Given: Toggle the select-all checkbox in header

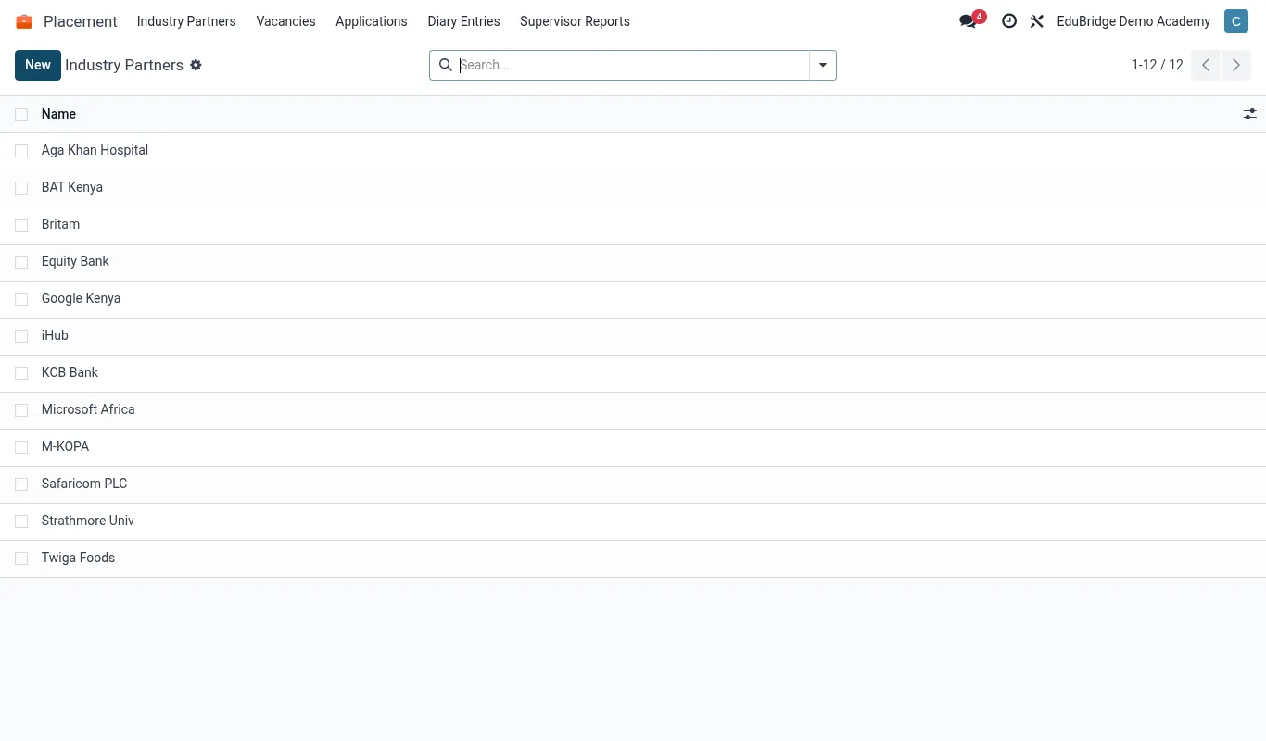Looking at the screenshot, I should (21, 115).
